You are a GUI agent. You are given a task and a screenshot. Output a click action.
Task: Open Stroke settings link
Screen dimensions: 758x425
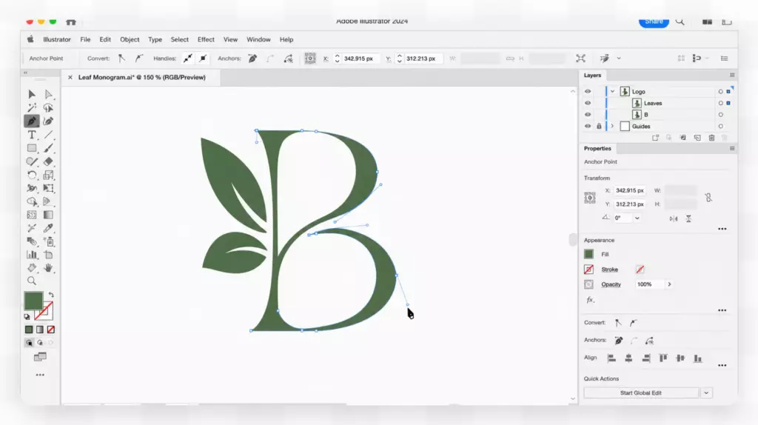[x=610, y=270]
